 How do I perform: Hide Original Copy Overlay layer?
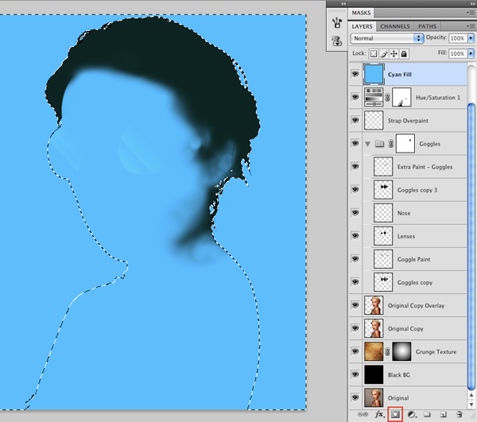point(355,305)
